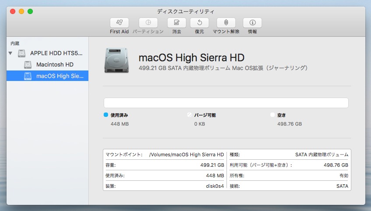Click the 448 MB used value under legend
Screen dimensions: 371x211
(x=120, y=124)
